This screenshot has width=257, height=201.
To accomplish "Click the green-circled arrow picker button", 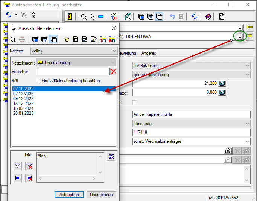I will tap(240, 36).
